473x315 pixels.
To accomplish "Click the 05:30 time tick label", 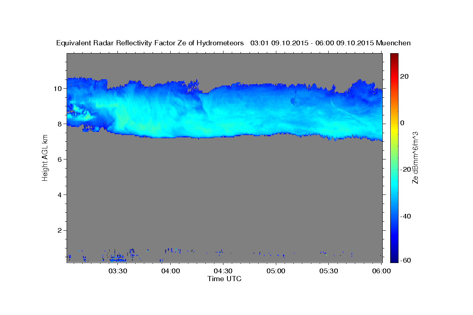I will coord(329,271).
